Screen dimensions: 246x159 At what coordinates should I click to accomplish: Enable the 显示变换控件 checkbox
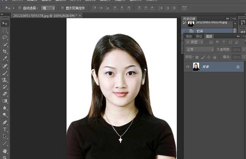point(62,8)
